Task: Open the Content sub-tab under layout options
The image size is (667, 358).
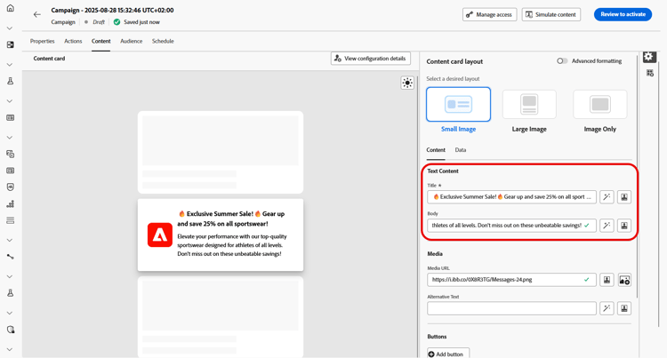Action: tap(436, 150)
